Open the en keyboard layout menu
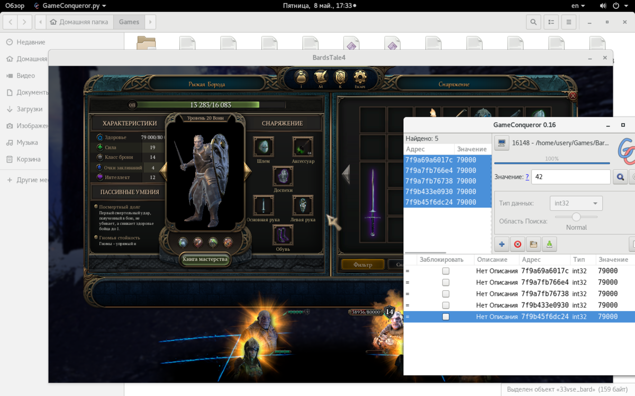The height and width of the screenshot is (396, 635). [x=578, y=6]
